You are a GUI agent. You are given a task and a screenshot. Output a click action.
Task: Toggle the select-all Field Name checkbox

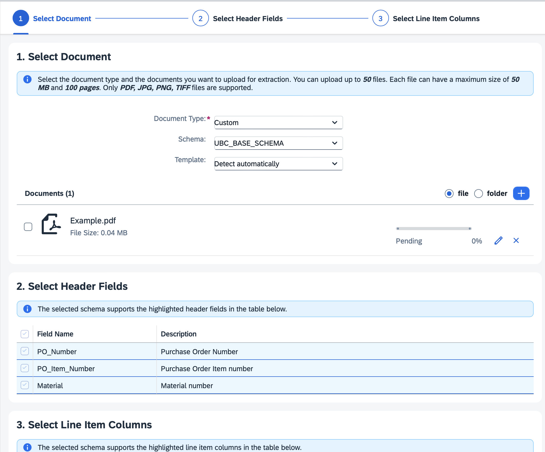pyautogui.click(x=25, y=334)
